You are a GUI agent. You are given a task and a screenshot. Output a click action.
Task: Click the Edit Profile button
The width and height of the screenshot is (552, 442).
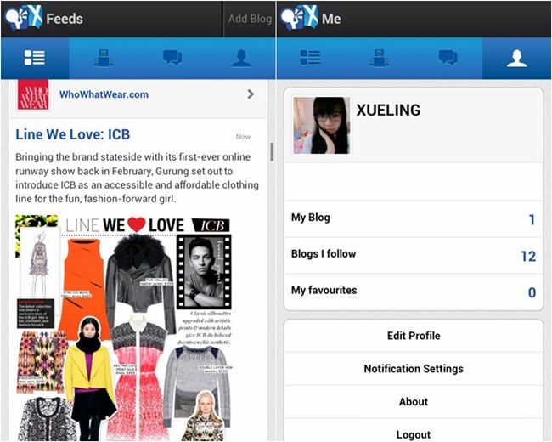point(414,336)
